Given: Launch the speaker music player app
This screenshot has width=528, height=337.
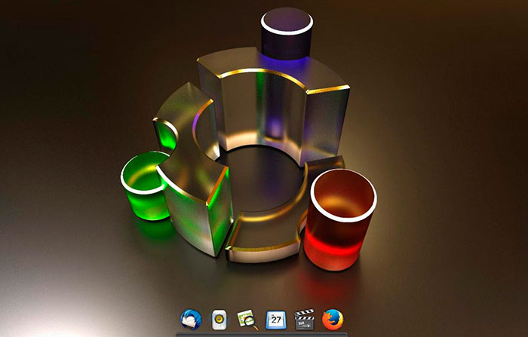Looking at the screenshot, I should coord(219,320).
